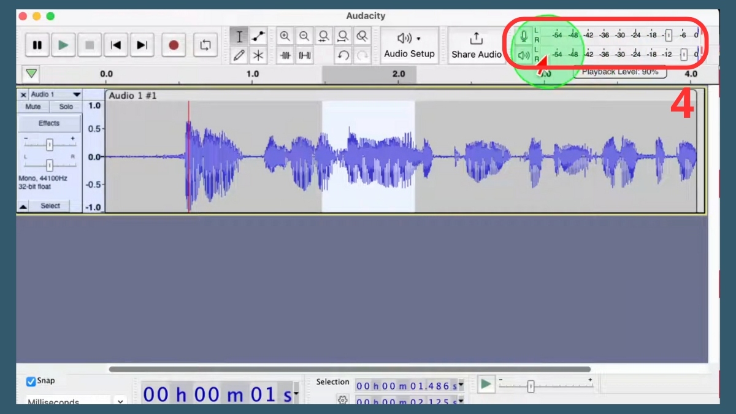Skip to start of the track
The image size is (736, 414).
[x=115, y=45]
